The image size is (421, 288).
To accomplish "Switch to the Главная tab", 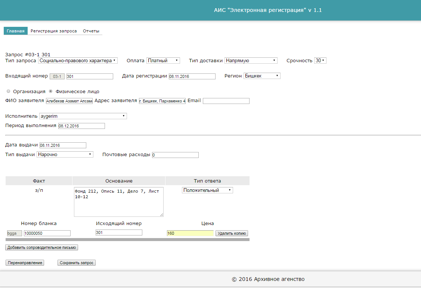I will 16,31.
